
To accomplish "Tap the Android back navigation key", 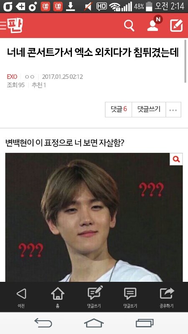I will click(43, 323).
